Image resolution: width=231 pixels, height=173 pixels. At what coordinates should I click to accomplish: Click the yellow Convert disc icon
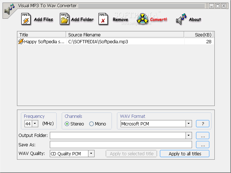[142, 19]
